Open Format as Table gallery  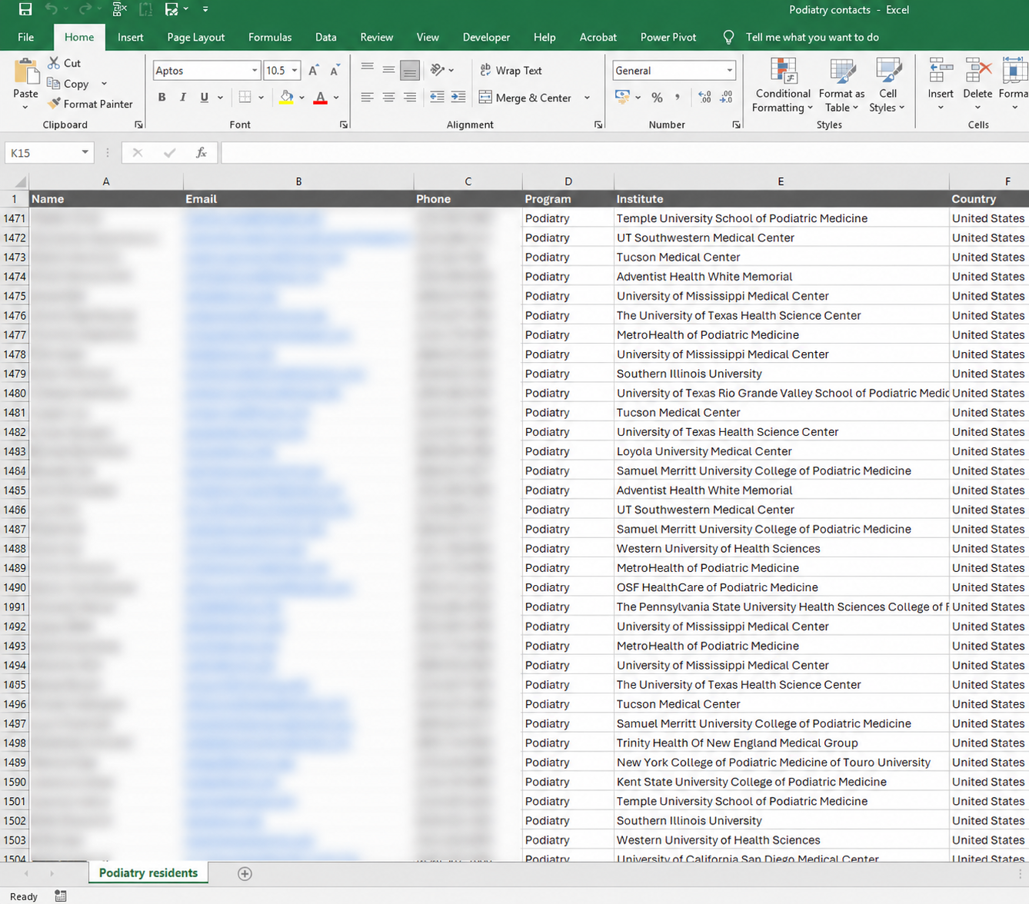[x=842, y=85]
